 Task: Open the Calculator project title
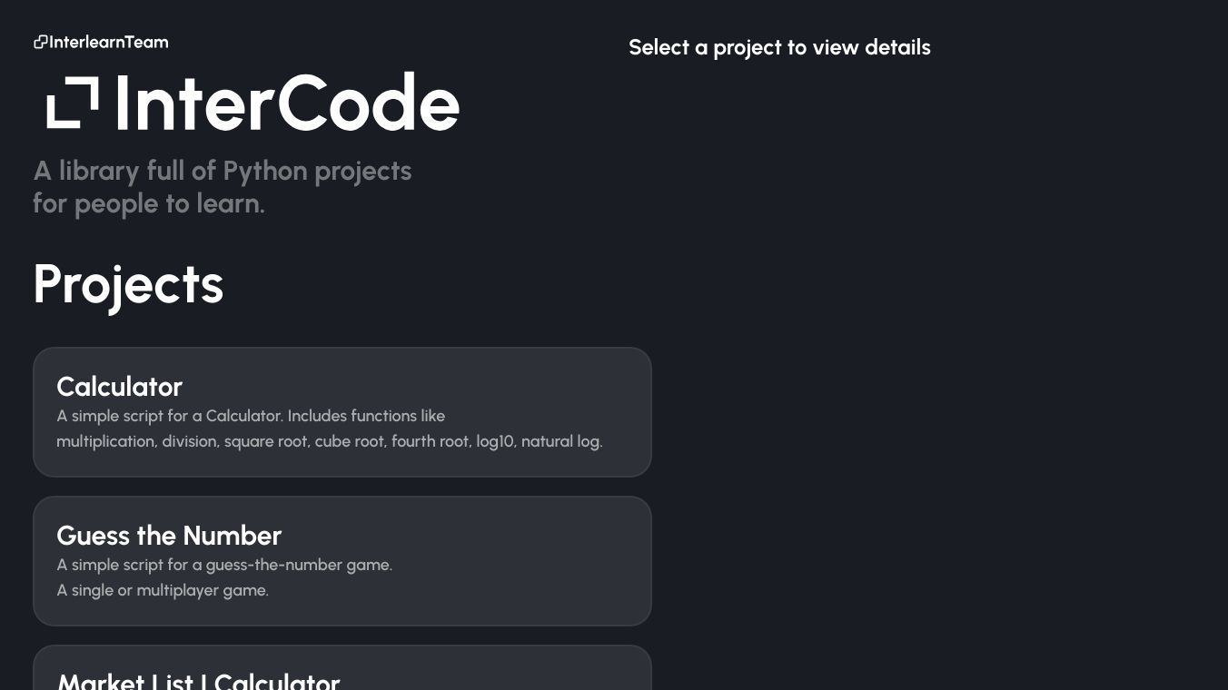click(119, 387)
